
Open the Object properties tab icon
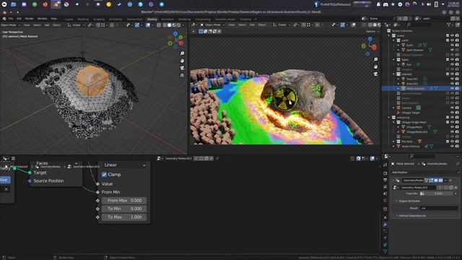(x=385, y=217)
